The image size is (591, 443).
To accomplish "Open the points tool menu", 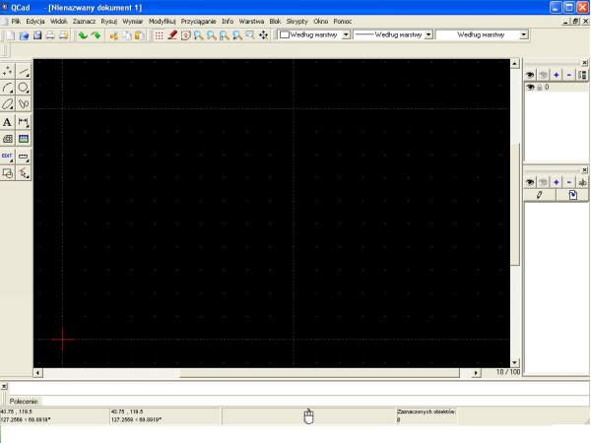I will pos(8,71).
